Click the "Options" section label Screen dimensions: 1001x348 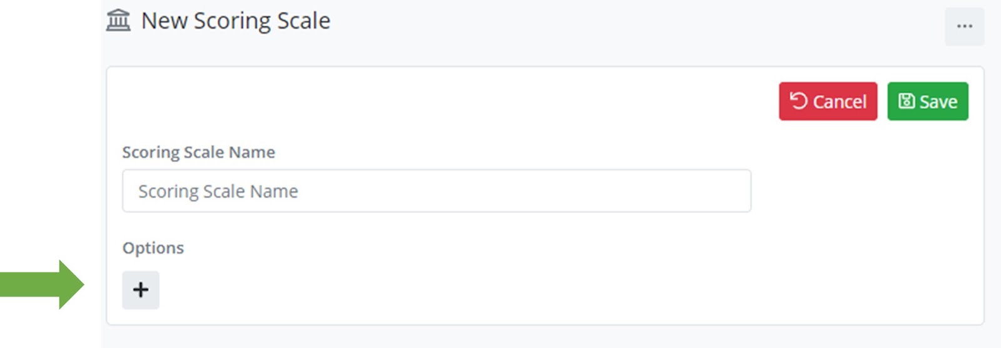[153, 248]
